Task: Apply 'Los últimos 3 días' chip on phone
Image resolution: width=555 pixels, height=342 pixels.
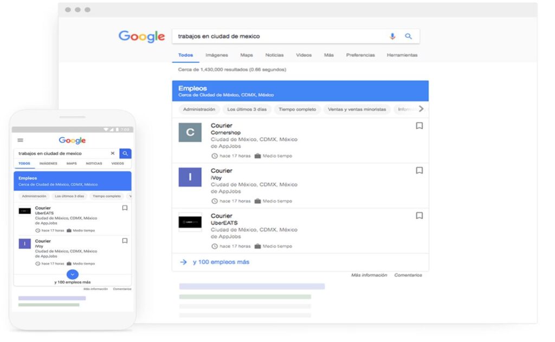Action: (69, 196)
